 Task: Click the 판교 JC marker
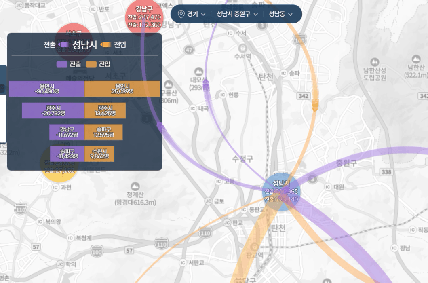pos(227,223)
